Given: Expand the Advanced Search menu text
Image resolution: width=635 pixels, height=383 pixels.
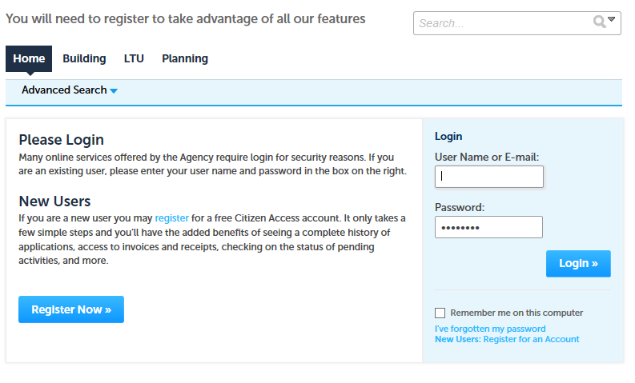Looking at the screenshot, I should click(x=64, y=90).
